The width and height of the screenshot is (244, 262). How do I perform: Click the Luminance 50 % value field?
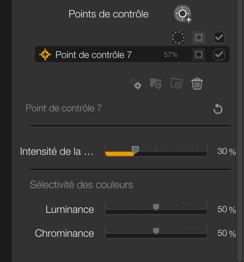pyautogui.click(x=227, y=210)
